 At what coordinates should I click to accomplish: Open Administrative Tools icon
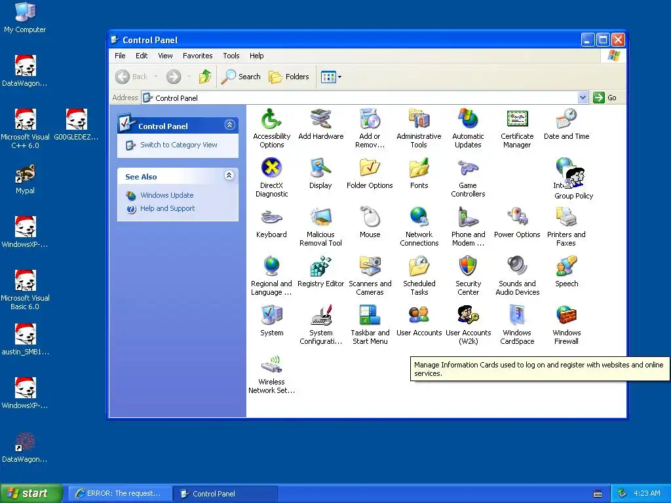click(419, 119)
